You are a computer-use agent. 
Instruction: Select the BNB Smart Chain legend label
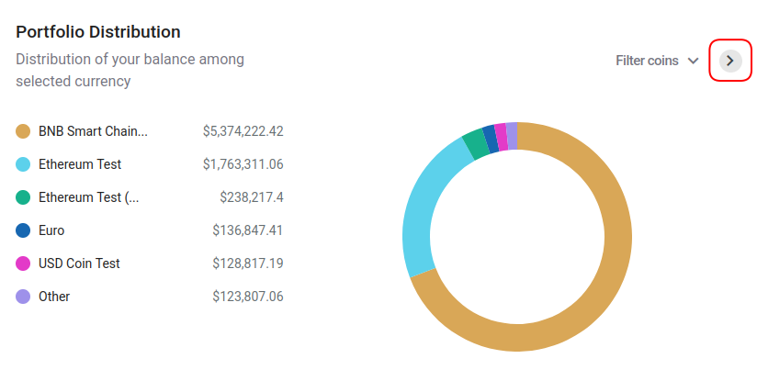pos(93,131)
